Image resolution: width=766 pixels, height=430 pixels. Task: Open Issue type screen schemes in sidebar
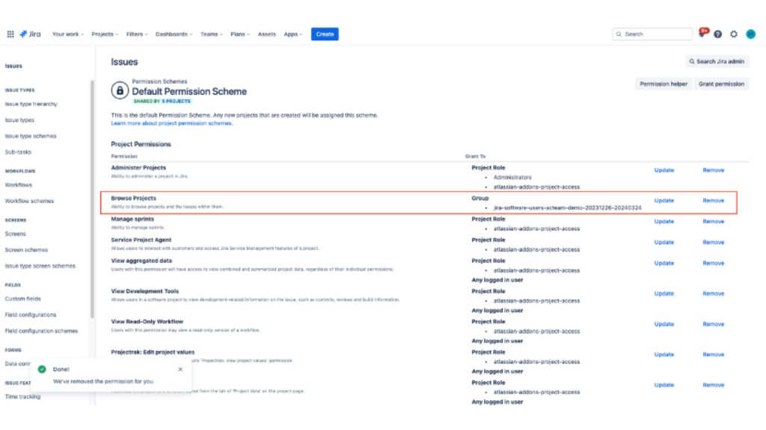(40, 267)
